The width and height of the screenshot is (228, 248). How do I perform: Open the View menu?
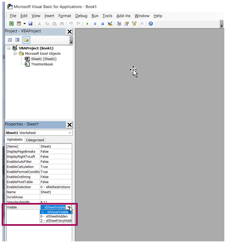click(x=36, y=16)
